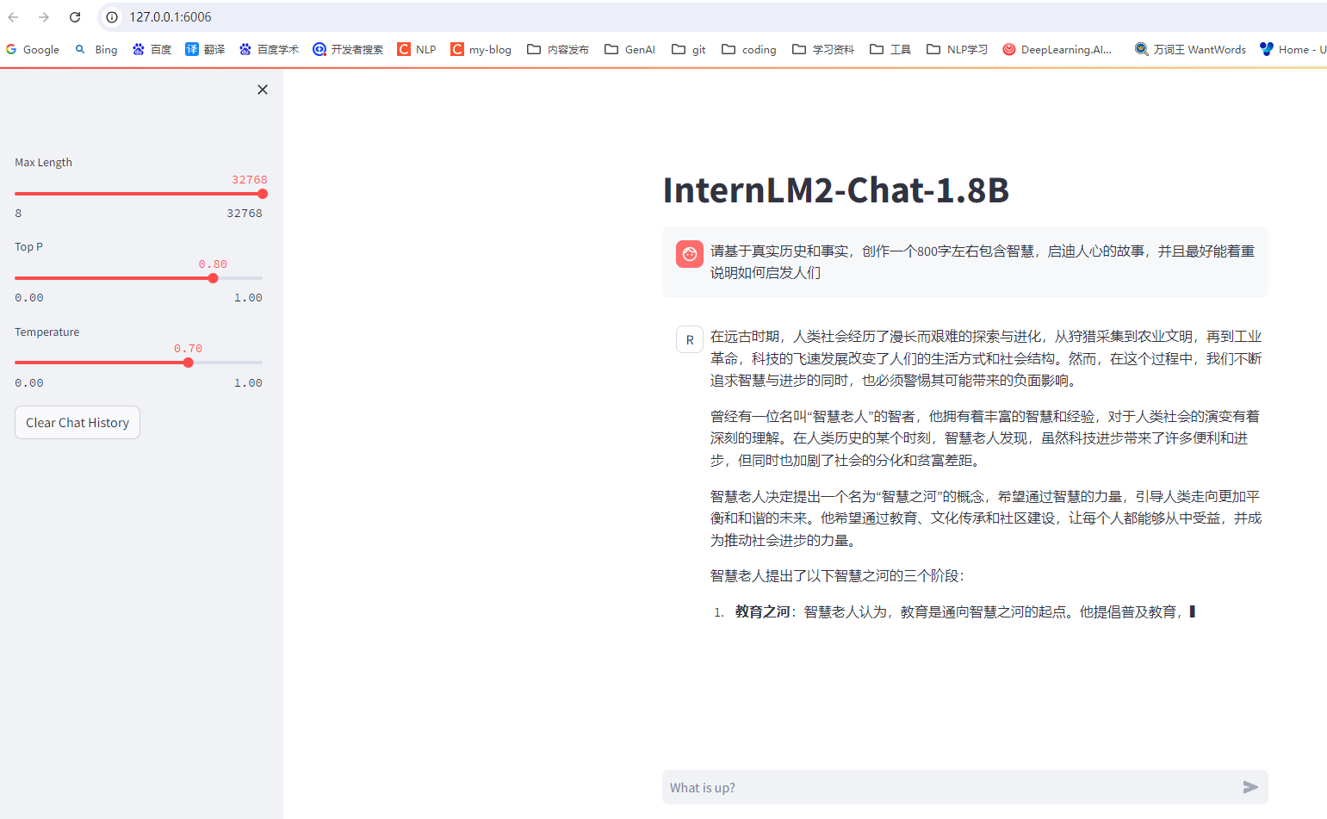Click the Top P slider handle

point(213,278)
